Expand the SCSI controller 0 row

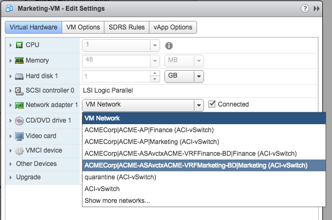pyautogui.click(x=10, y=90)
